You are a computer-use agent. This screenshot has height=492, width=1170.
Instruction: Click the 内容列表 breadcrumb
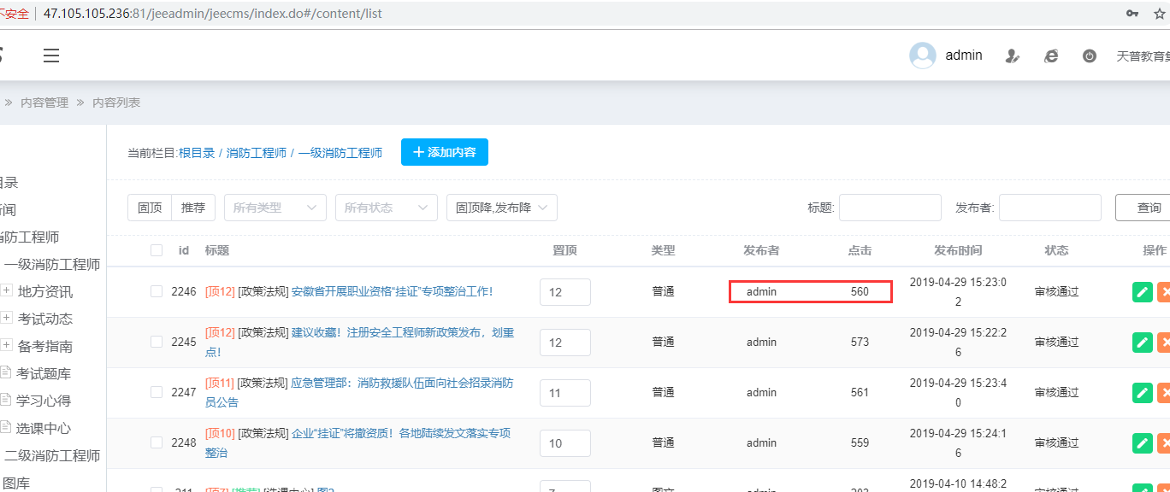point(116,102)
